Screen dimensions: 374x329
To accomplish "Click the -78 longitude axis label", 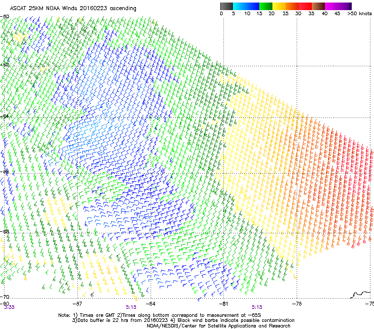I will pos(297,304).
